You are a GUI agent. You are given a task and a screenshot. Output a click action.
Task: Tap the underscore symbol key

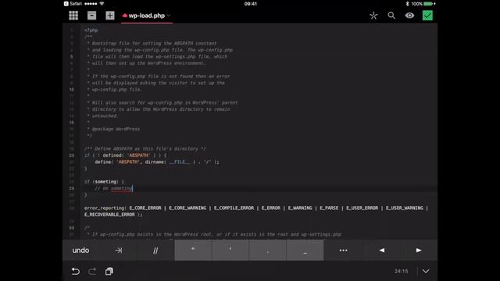[305, 251]
